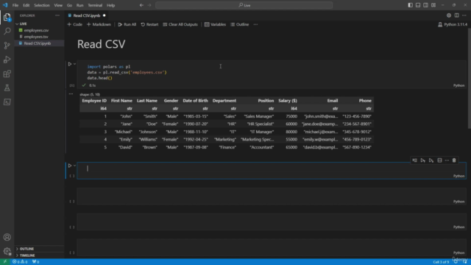Open the Terminal menu

coord(95,5)
